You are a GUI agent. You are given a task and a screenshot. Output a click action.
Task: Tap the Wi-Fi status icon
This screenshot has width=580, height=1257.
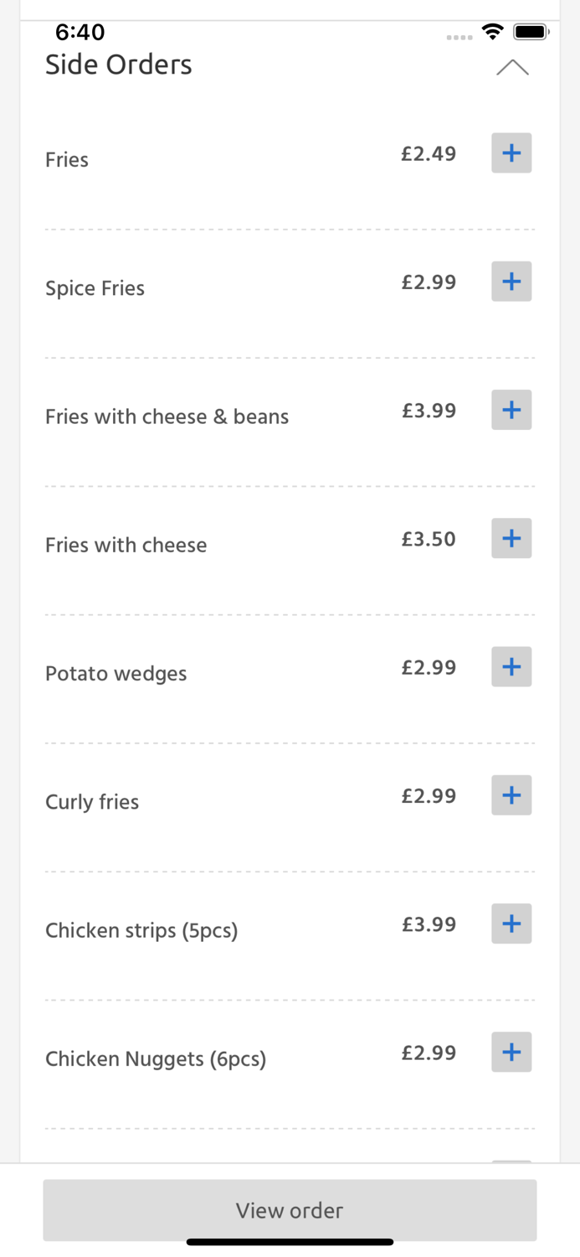tap(492, 31)
